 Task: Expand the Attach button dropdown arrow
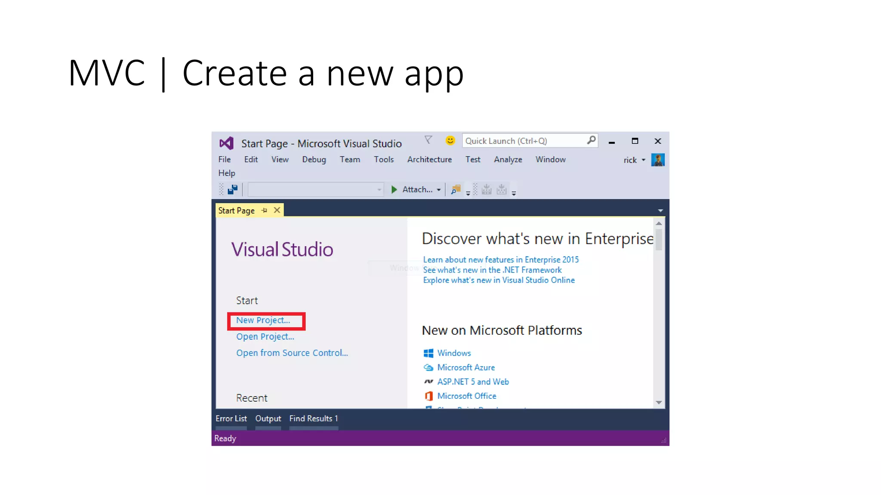[439, 189]
